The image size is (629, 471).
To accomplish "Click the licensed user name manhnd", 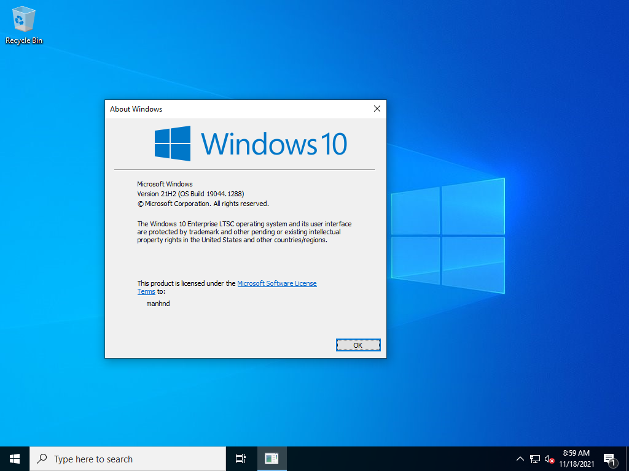I will tap(158, 304).
